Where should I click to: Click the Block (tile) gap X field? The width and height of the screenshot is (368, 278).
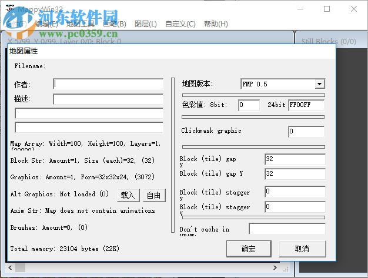click(x=295, y=159)
